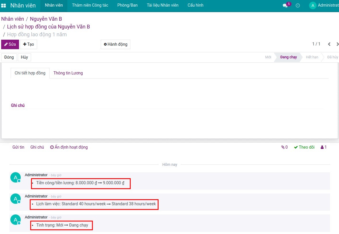Set status to Hết hạn stage
Image resolution: width=339 pixels, height=234 pixels.
click(x=312, y=57)
